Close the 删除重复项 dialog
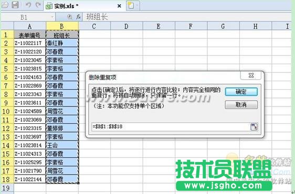Viewport: 295px width, 194px height. [251, 76]
